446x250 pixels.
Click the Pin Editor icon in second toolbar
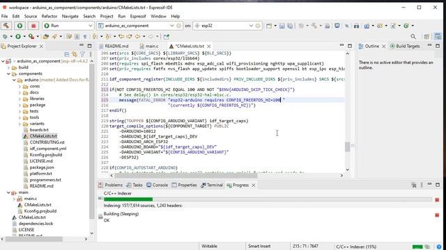coord(167,37)
